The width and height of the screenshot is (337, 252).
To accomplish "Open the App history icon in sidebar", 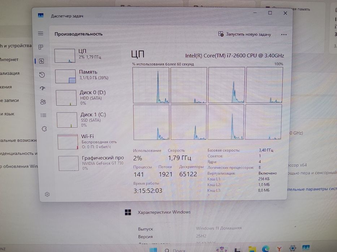I will [42, 75].
